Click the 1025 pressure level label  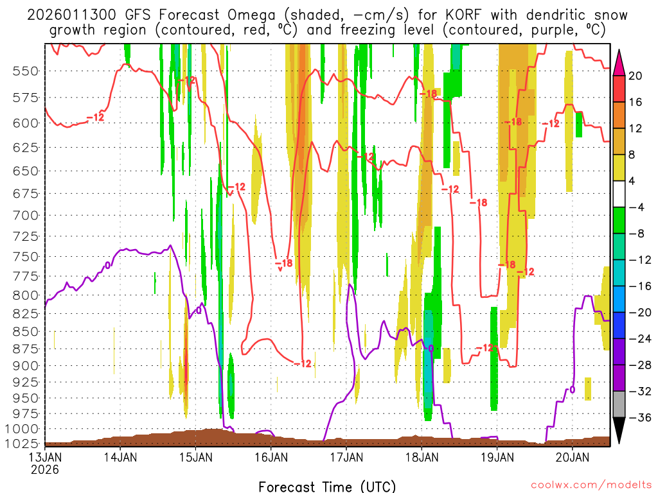[x=22, y=443]
